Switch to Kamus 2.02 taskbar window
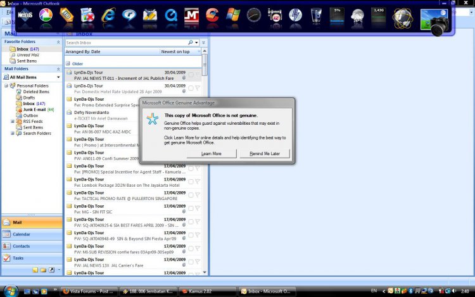 point(208,291)
